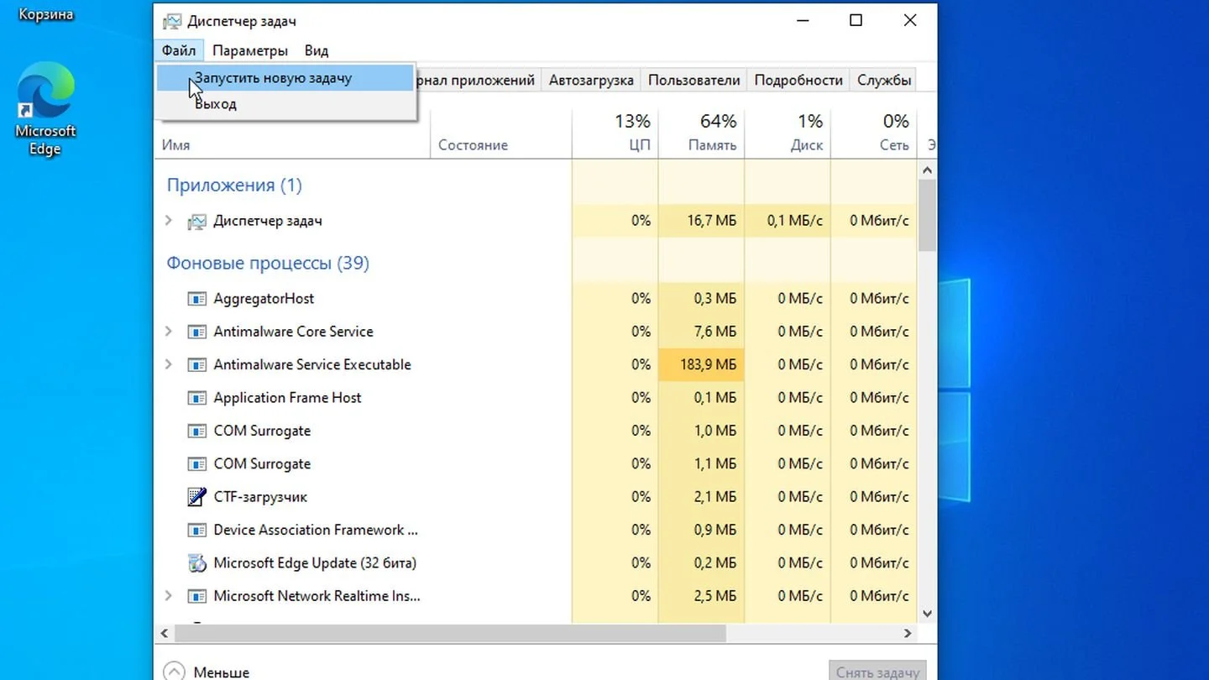The image size is (1209, 680).
Task: Switch to Автозагрузка tab
Action: (x=591, y=81)
